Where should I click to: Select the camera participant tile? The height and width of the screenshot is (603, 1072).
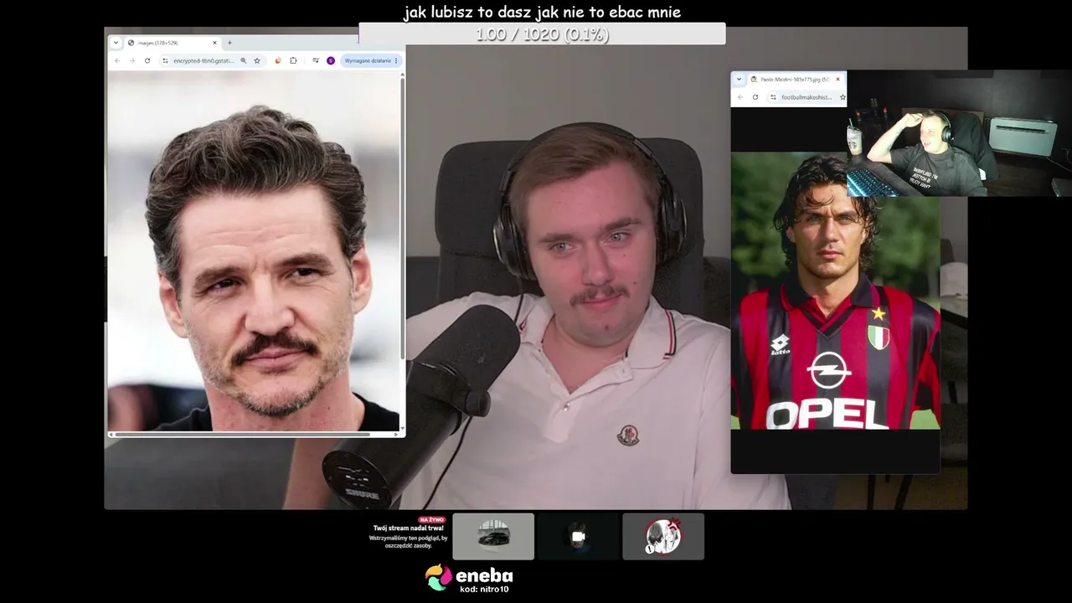click(578, 536)
